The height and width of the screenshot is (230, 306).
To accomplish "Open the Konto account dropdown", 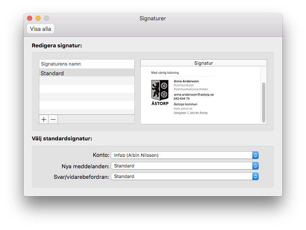I will click(184, 155).
